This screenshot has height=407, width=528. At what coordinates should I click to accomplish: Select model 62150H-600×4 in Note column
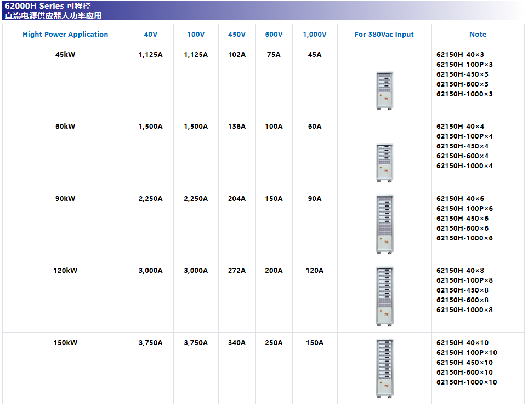[462, 156]
